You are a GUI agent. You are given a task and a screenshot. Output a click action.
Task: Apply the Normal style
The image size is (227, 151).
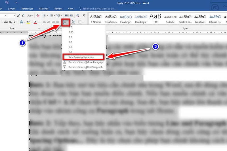point(96,19)
